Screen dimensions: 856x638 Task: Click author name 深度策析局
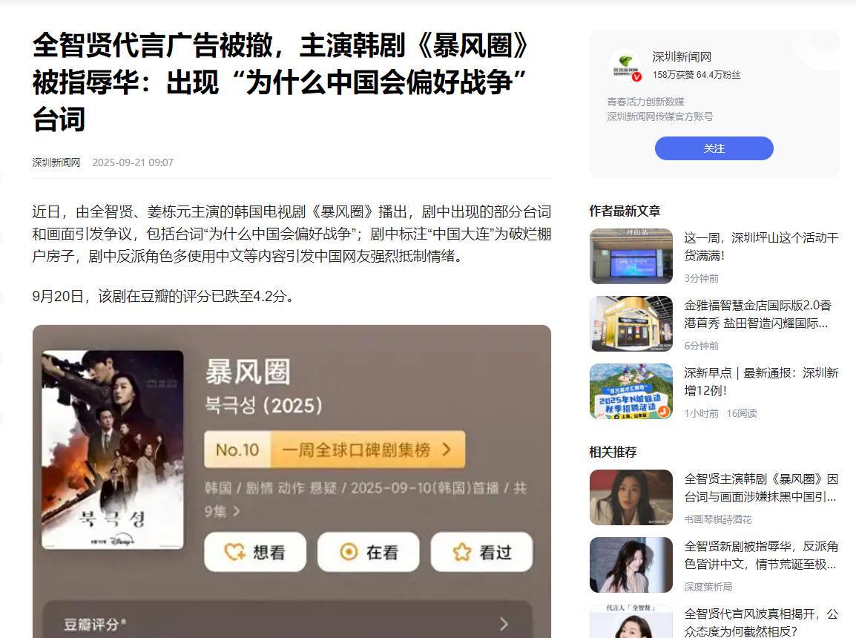pos(708,587)
